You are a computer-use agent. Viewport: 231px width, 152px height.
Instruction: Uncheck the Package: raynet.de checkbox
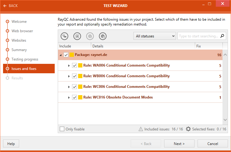pos(66,55)
